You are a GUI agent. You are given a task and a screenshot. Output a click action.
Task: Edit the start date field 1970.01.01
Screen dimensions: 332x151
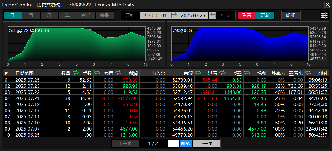click(155, 16)
